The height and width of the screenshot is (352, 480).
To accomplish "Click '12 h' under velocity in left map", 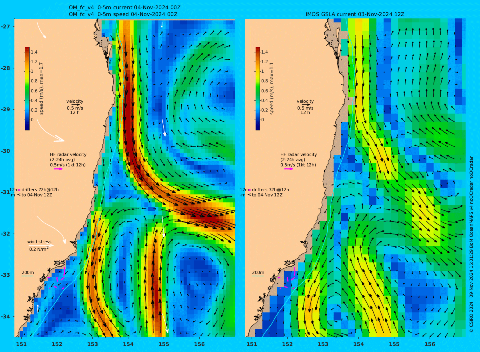I will tap(75, 112).
